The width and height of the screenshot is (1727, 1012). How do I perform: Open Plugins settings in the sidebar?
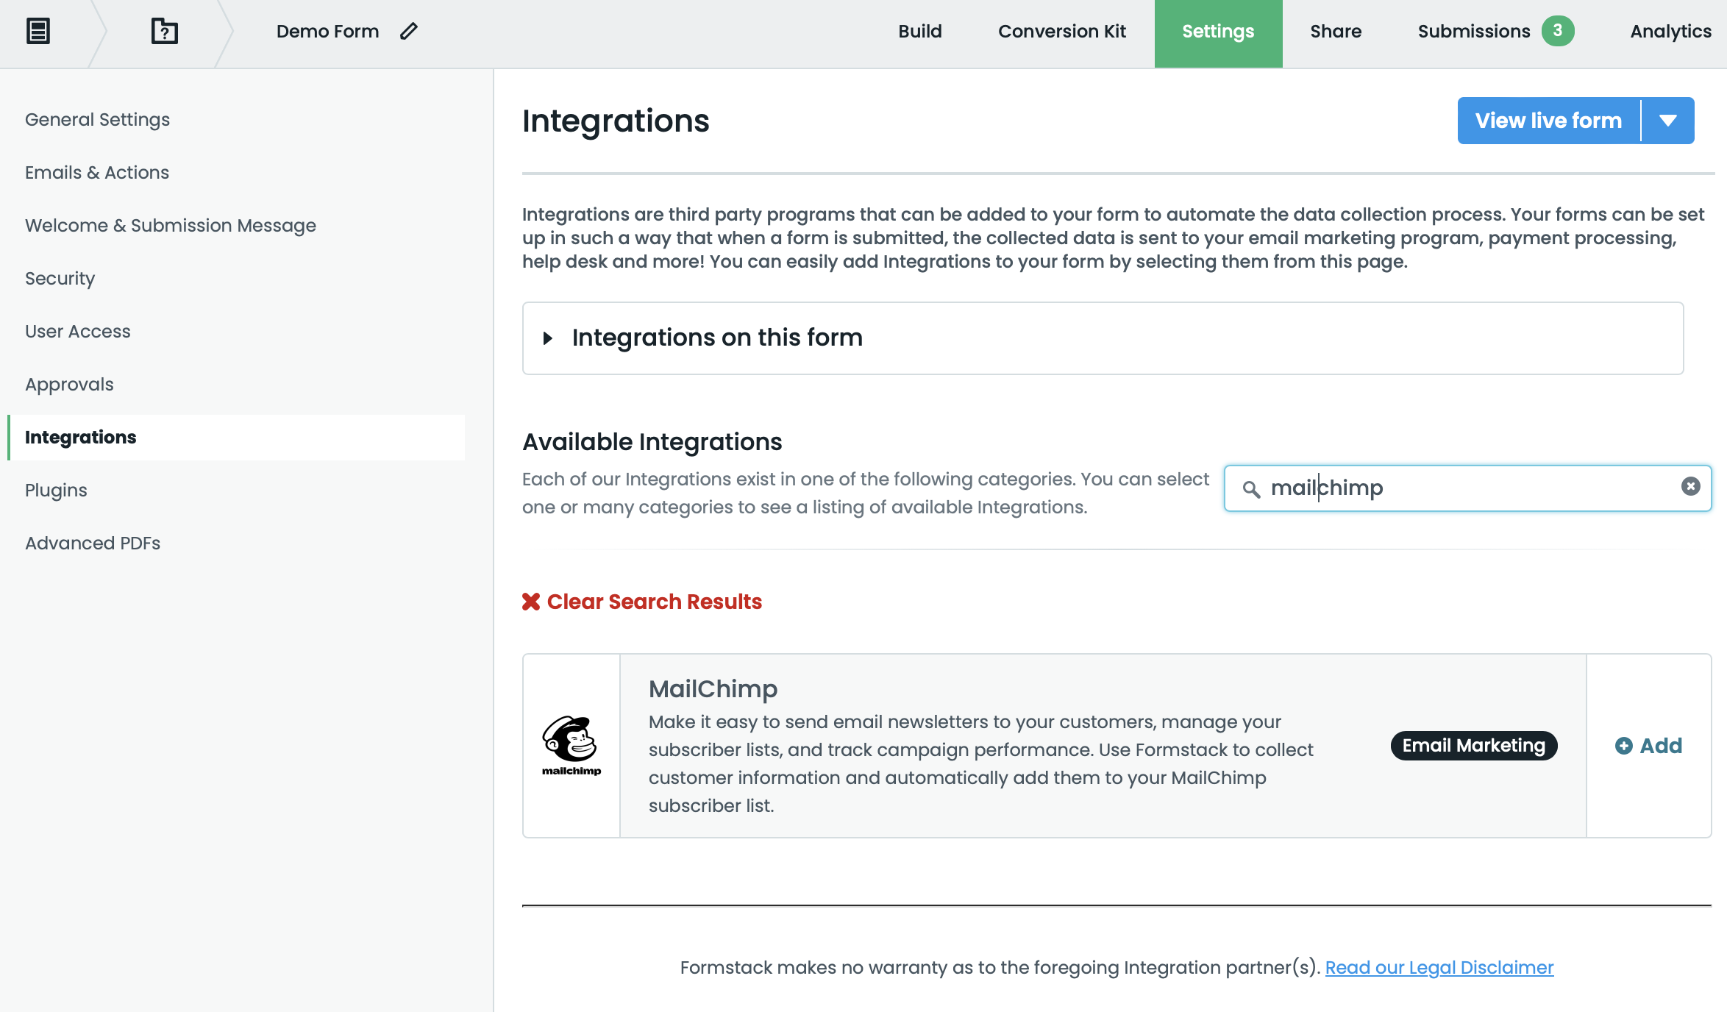tap(56, 491)
